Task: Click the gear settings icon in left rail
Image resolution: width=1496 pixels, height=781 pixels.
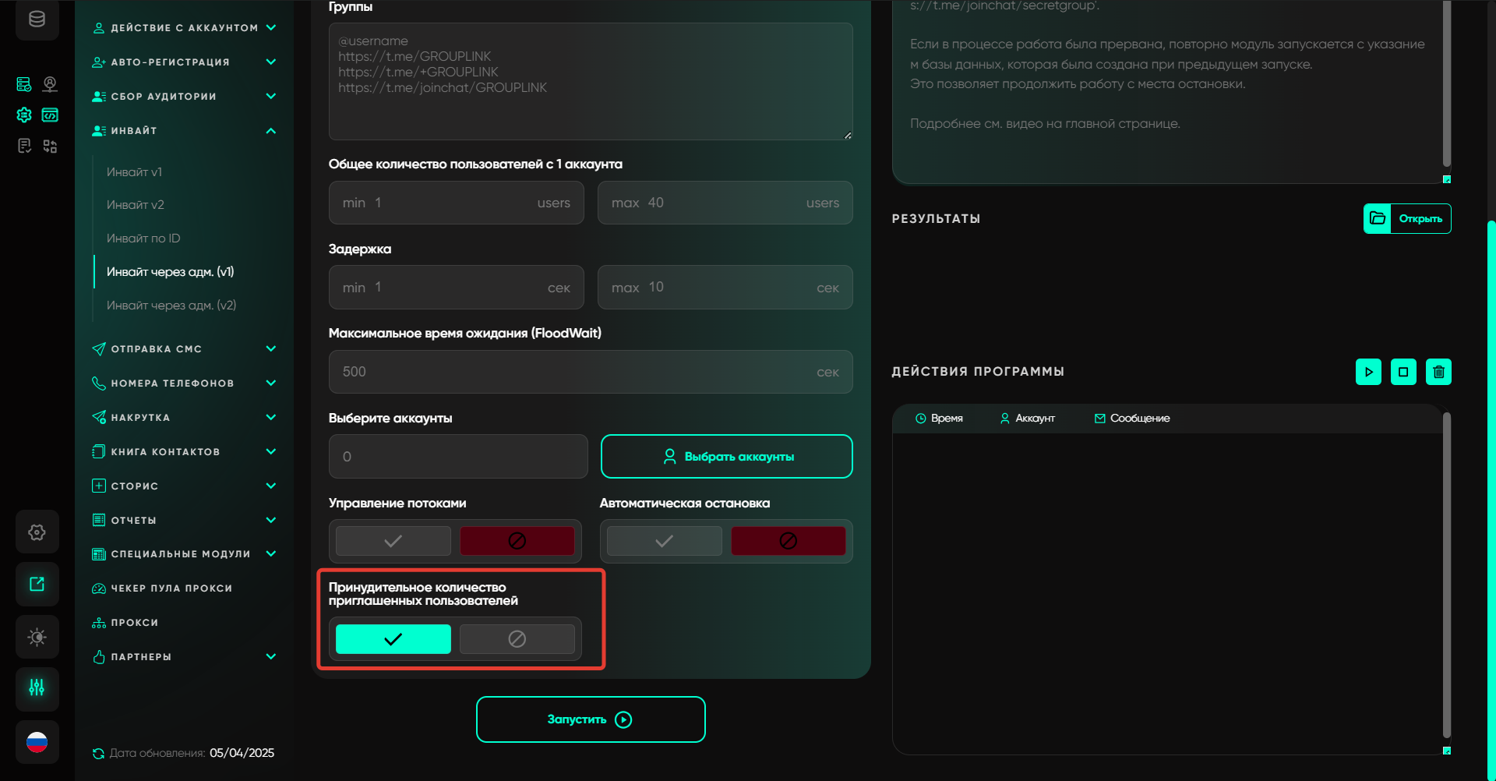Action: [37, 532]
